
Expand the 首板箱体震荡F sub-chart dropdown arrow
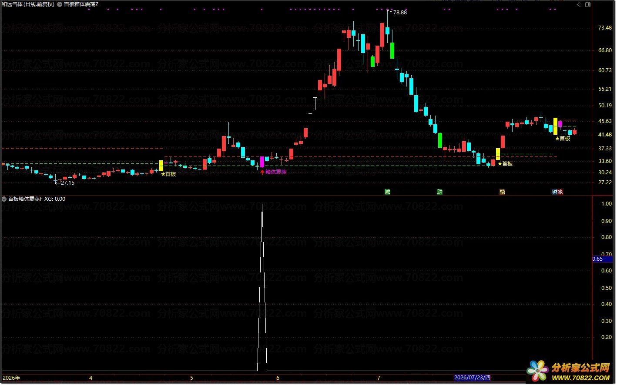(4, 199)
